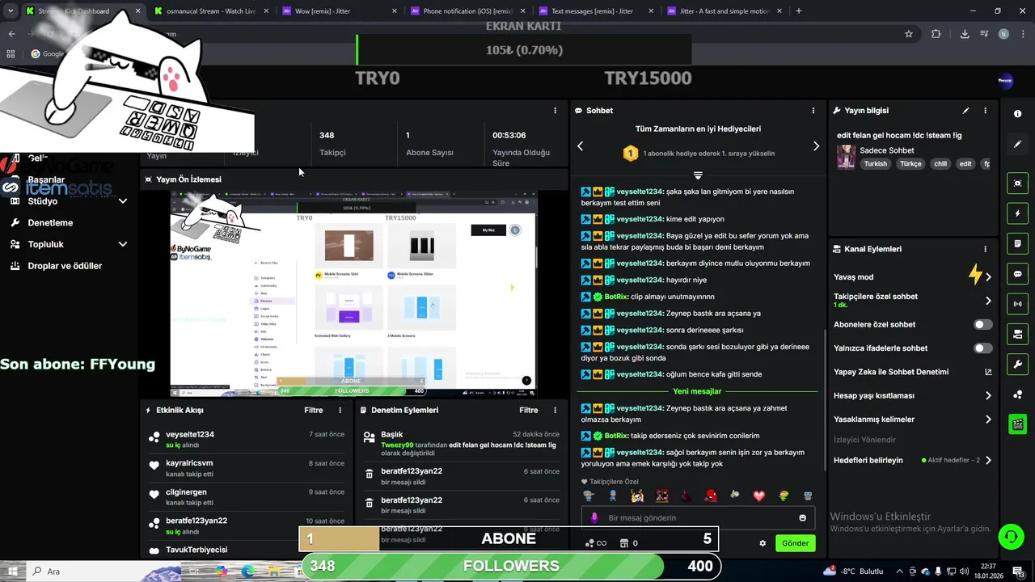The height and width of the screenshot is (582, 1035).
Task: Select the red heart emote
Action: click(758, 496)
